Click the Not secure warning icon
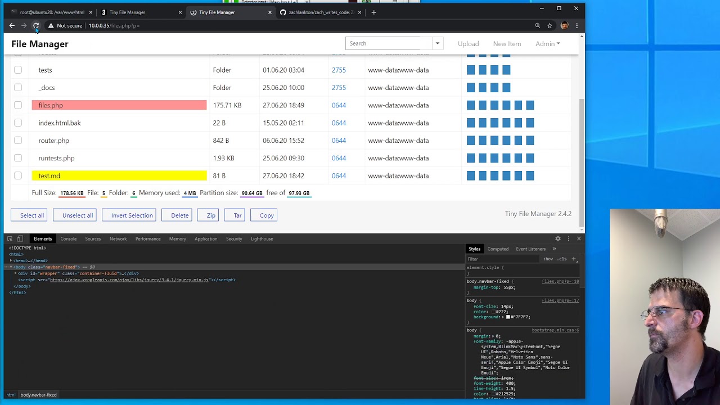This screenshot has height=405, width=720. click(x=51, y=25)
